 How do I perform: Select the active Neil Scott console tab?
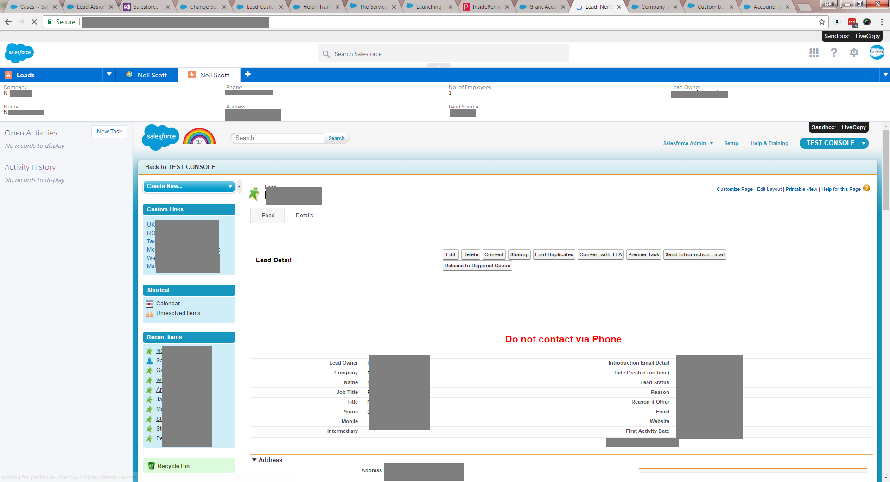tap(209, 75)
